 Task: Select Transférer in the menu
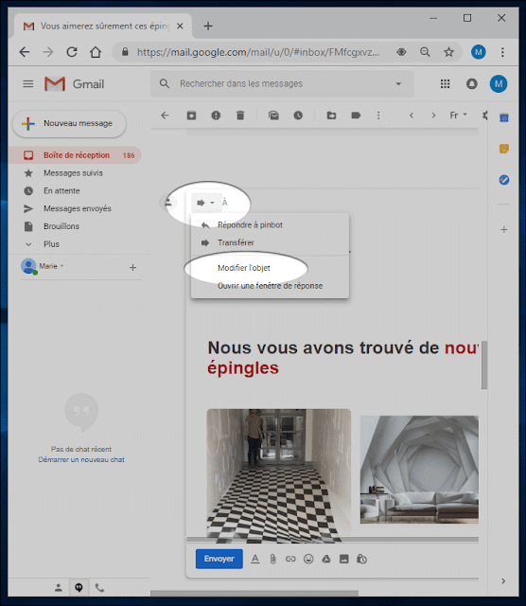coord(270,242)
